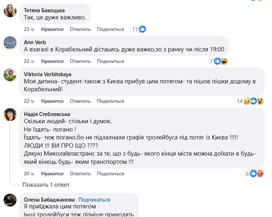
Task: Click like reaction icon on Тетяна Бакоцька's comment
Action: 142,29
